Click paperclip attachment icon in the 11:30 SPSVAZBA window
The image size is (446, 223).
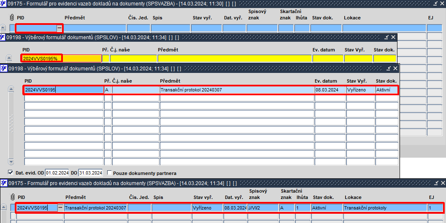(x=12, y=18)
